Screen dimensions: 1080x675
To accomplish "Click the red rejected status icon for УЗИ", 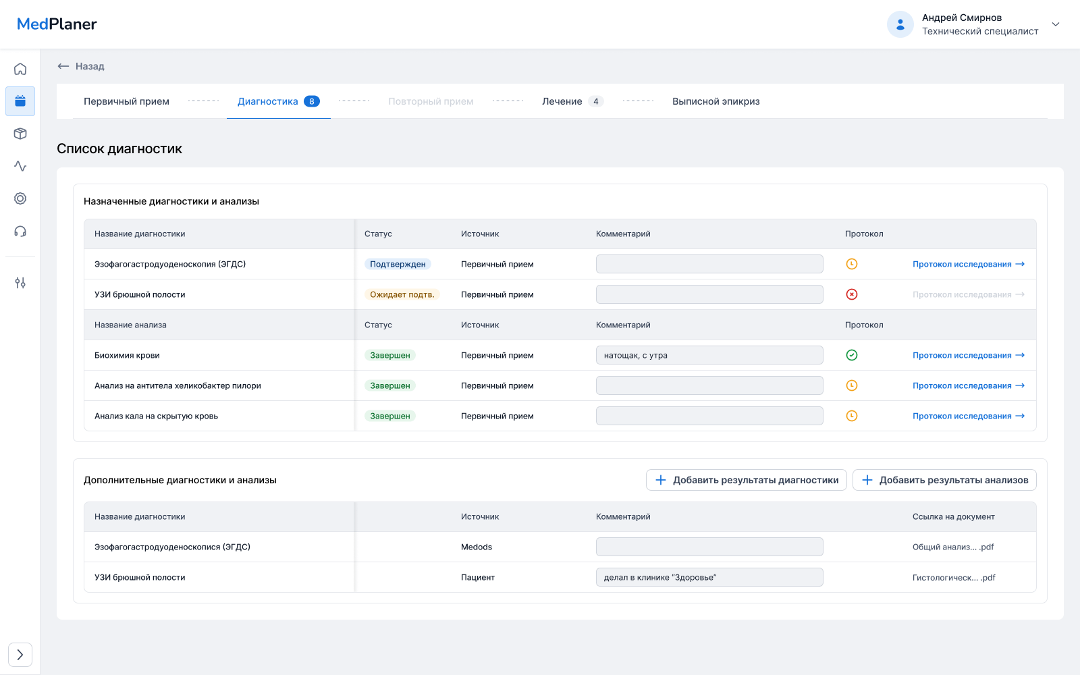I will tap(852, 294).
